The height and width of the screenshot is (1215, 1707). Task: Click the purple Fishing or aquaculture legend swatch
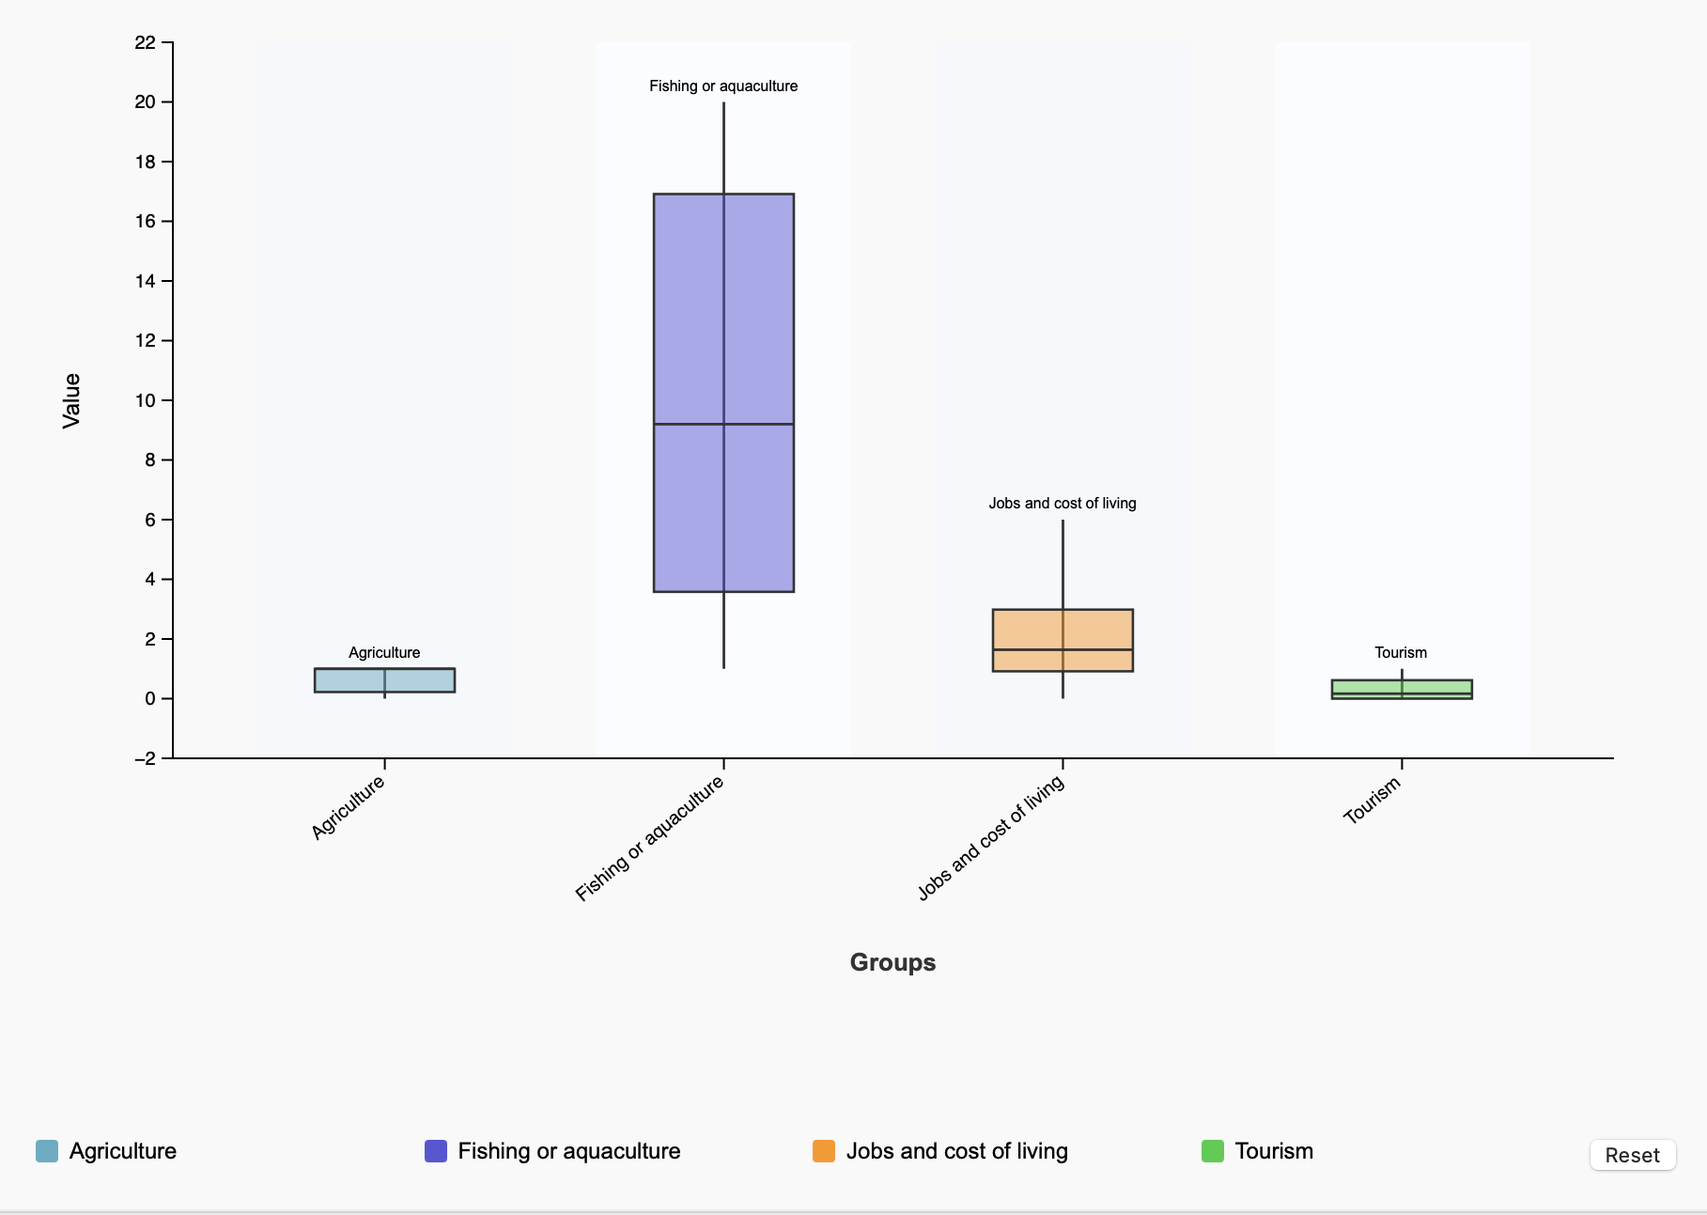(436, 1151)
